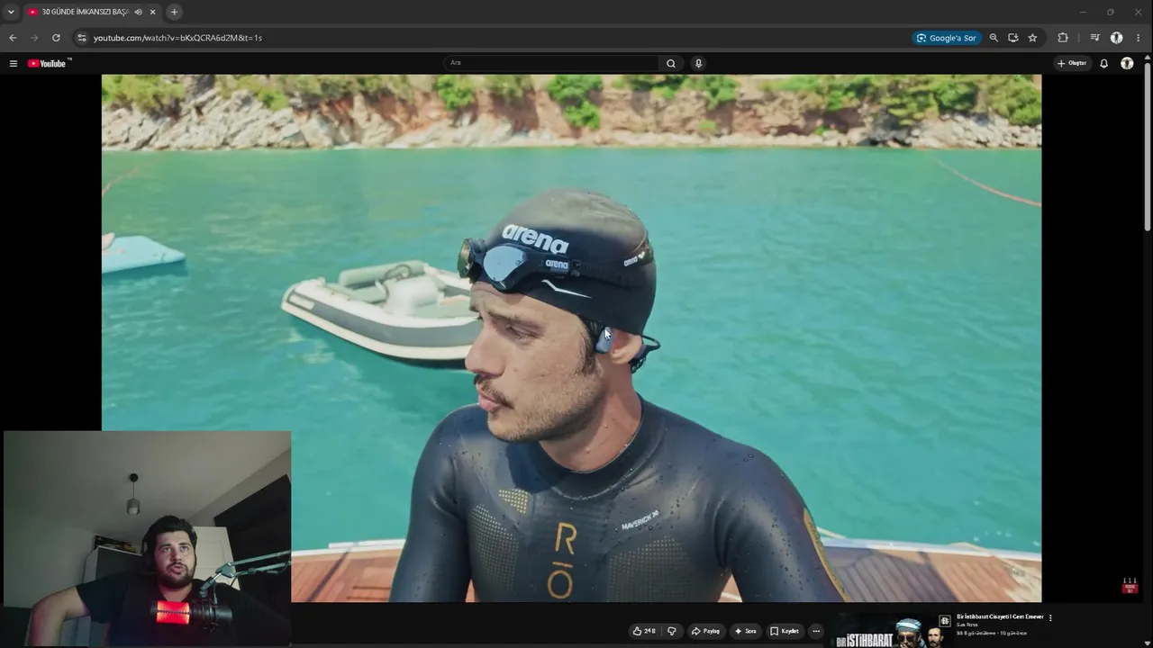Image resolution: width=1153 pixels, height=648 pixels.
Task: Open the media control icon in toolbar
Action: pos(1094,38)
